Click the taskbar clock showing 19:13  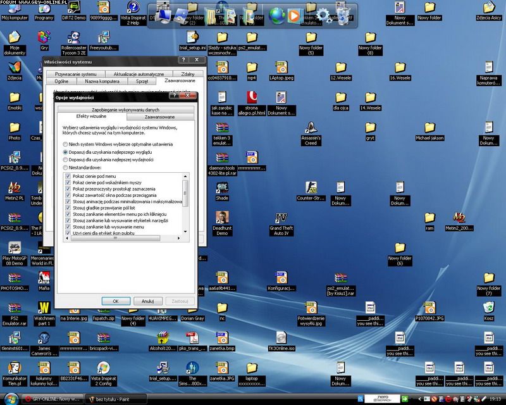coord(495,399)
